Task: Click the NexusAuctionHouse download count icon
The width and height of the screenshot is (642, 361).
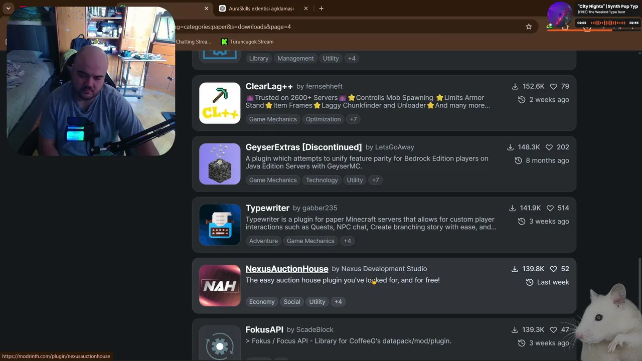Action: [x=515, y=269]
